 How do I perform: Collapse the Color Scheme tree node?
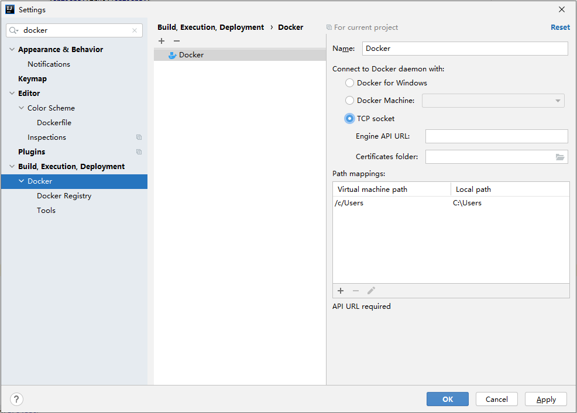point(22,108)
